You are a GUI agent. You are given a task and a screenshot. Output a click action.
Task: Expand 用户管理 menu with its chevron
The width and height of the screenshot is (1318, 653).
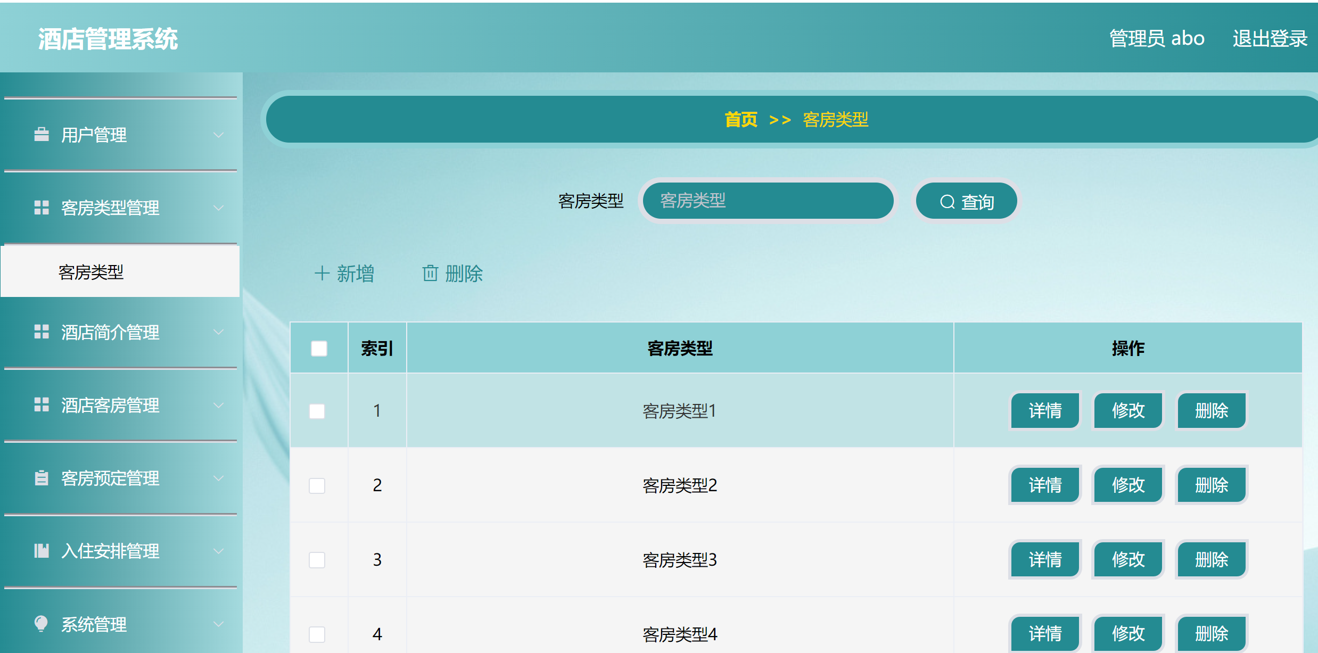(218, 135)
